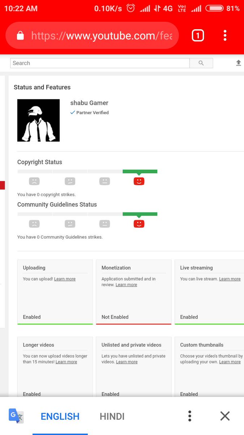
Task: Click first grey sad face under Copyright Status
Action: 34,181
